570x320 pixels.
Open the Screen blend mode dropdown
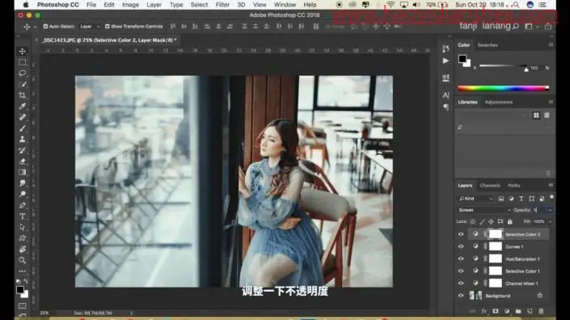483,210
